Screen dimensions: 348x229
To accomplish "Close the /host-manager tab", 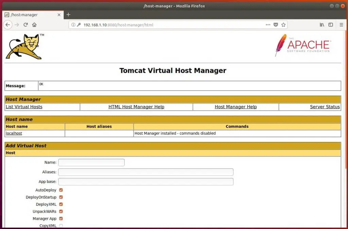I will pos(59,15).
